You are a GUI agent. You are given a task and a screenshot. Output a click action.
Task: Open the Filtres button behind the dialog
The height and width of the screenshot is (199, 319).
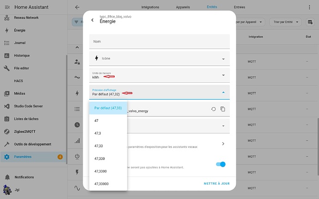click(77, 22)
